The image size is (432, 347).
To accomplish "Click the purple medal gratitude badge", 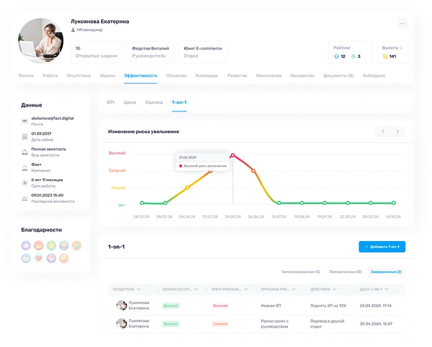I will pyautogui.click(x=52, y=259).
